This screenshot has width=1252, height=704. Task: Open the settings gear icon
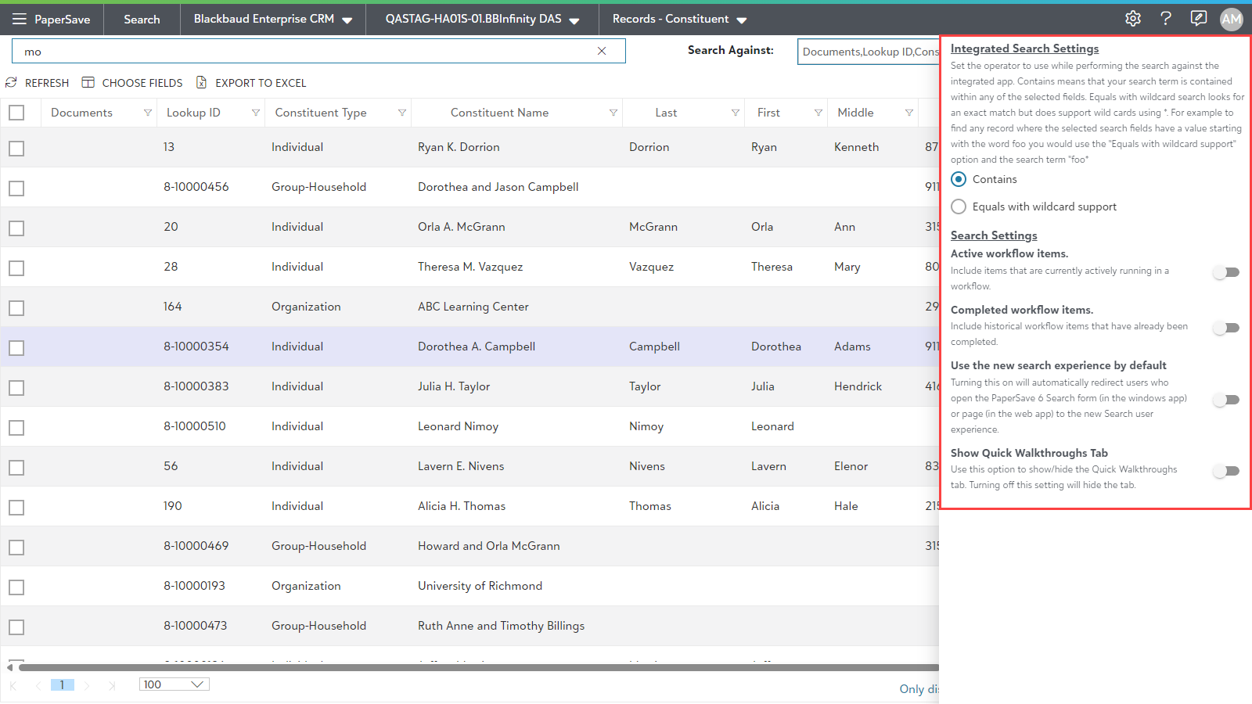(1132, 19)
